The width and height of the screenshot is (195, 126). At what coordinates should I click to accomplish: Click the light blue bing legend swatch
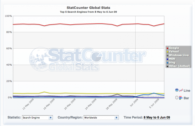click(167, 63)
